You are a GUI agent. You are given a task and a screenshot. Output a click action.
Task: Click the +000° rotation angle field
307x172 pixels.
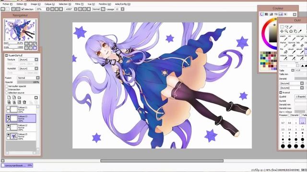(x=69, y=9)
